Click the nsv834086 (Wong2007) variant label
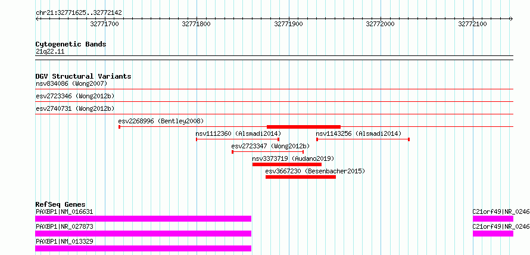This screenshot has width=530, height=255. click(71, 83)
